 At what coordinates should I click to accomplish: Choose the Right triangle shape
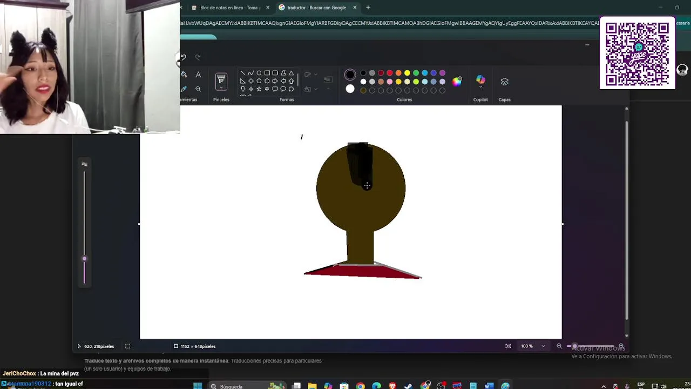[x=242, y=81]
